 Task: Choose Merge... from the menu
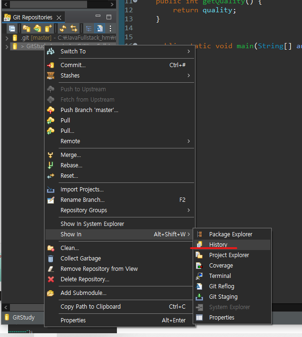point(120,155)
